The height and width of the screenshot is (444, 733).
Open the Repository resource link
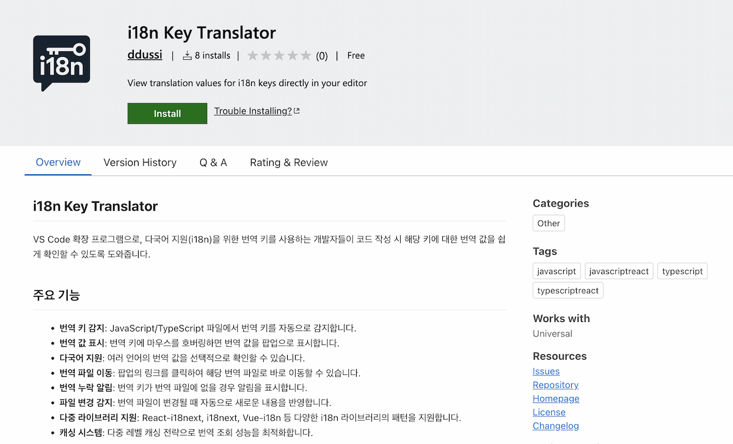coord(555,385)
